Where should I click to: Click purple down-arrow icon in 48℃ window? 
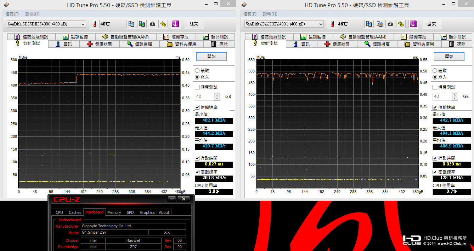click(175, 24)
